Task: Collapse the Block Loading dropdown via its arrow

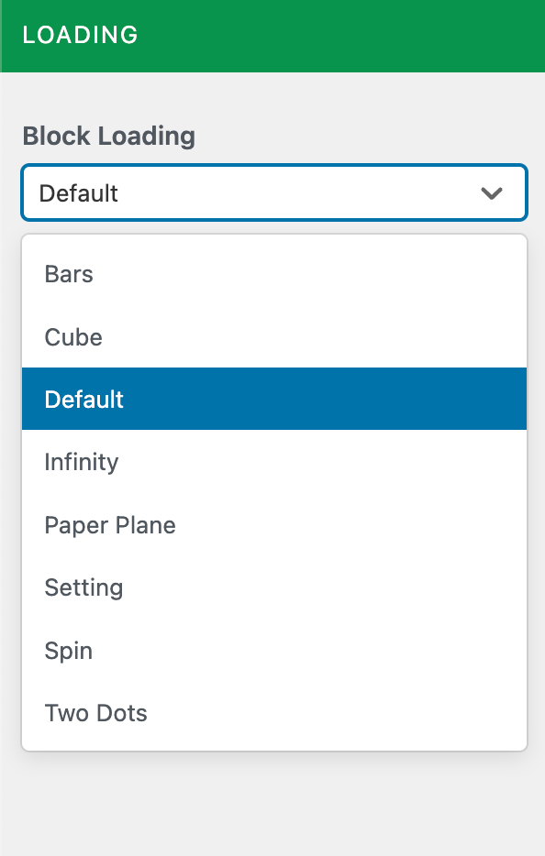Action: [x=492, y=193]
